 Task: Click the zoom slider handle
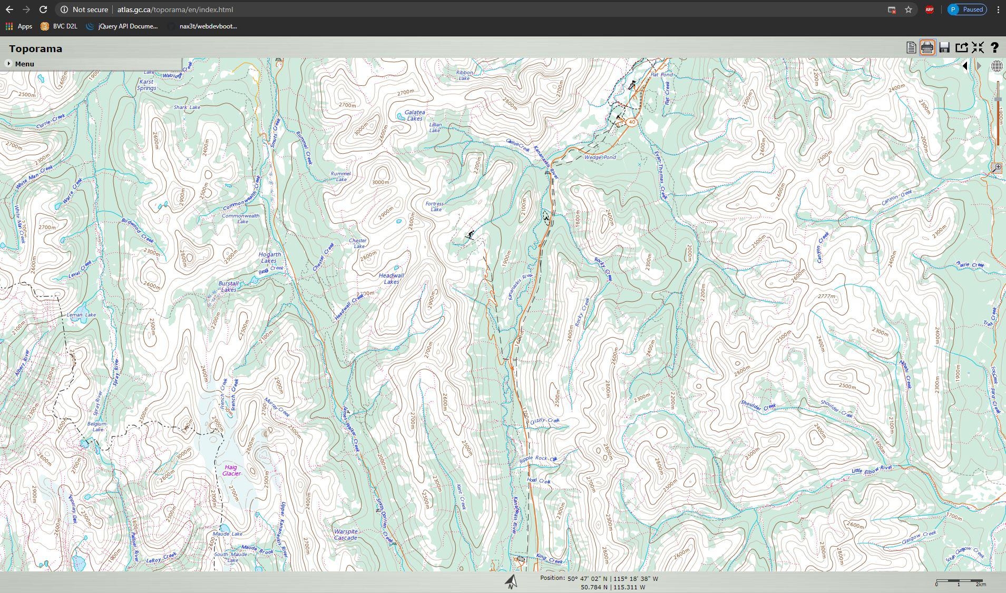pyautogui.click(x=998, y=100)
